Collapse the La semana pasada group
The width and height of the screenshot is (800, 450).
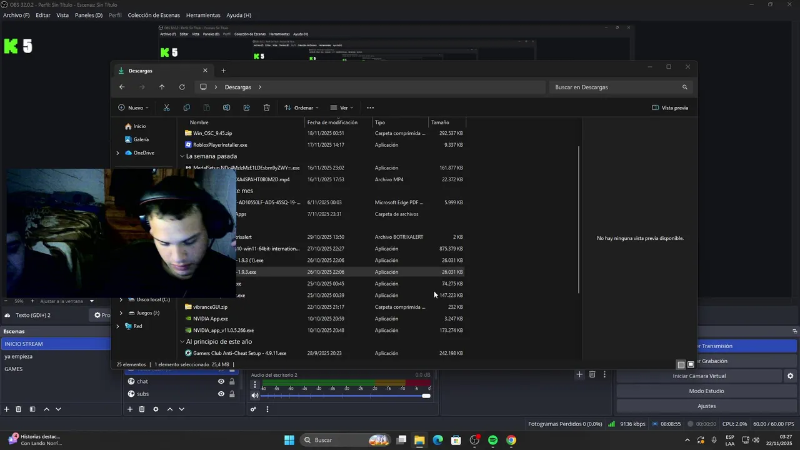click(182, 156)
